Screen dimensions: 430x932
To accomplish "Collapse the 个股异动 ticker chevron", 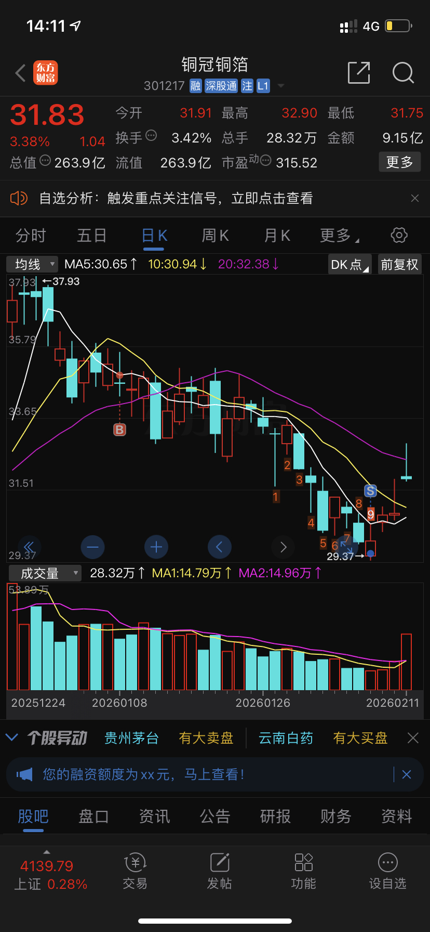I will 11,737.
